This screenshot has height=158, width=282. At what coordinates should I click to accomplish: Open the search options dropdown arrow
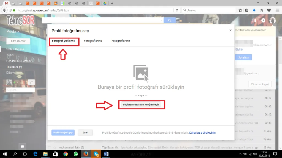161,20
